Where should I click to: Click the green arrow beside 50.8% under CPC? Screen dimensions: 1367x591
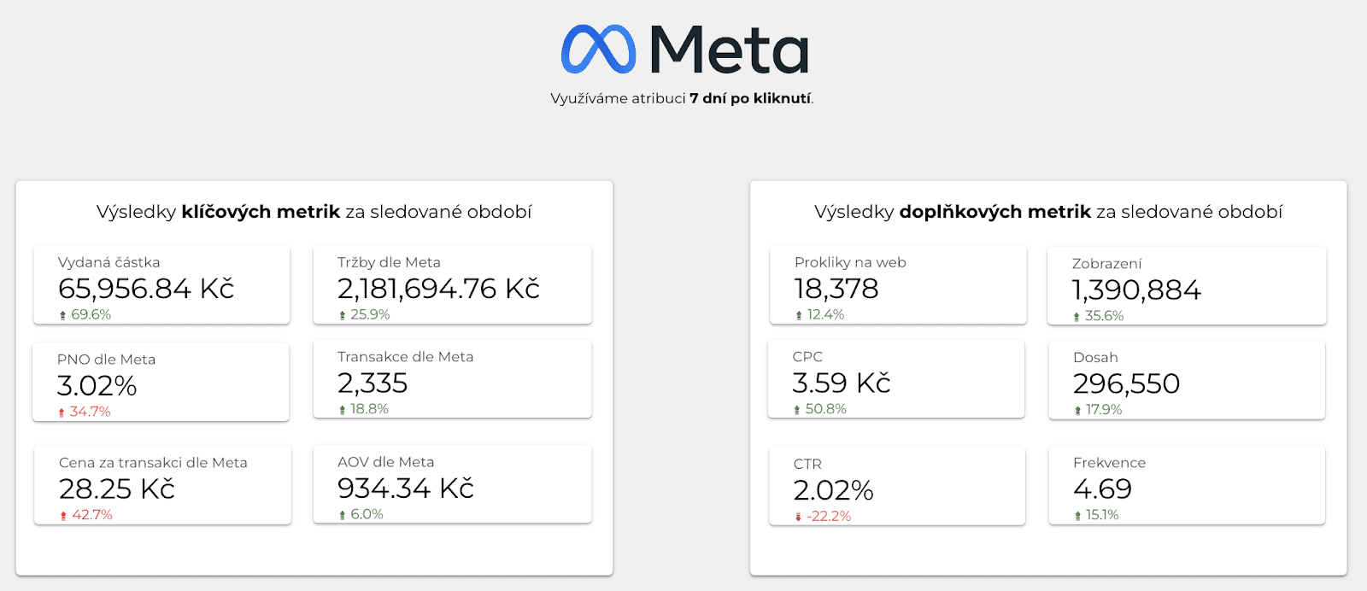797,410
